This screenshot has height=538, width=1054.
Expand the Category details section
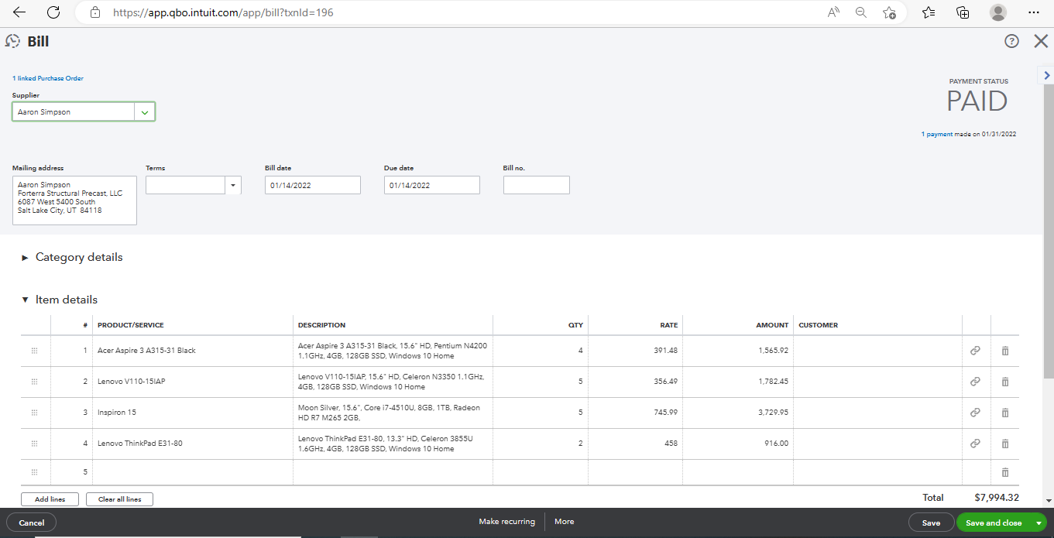pyautogui.click(x=26, y=257)
